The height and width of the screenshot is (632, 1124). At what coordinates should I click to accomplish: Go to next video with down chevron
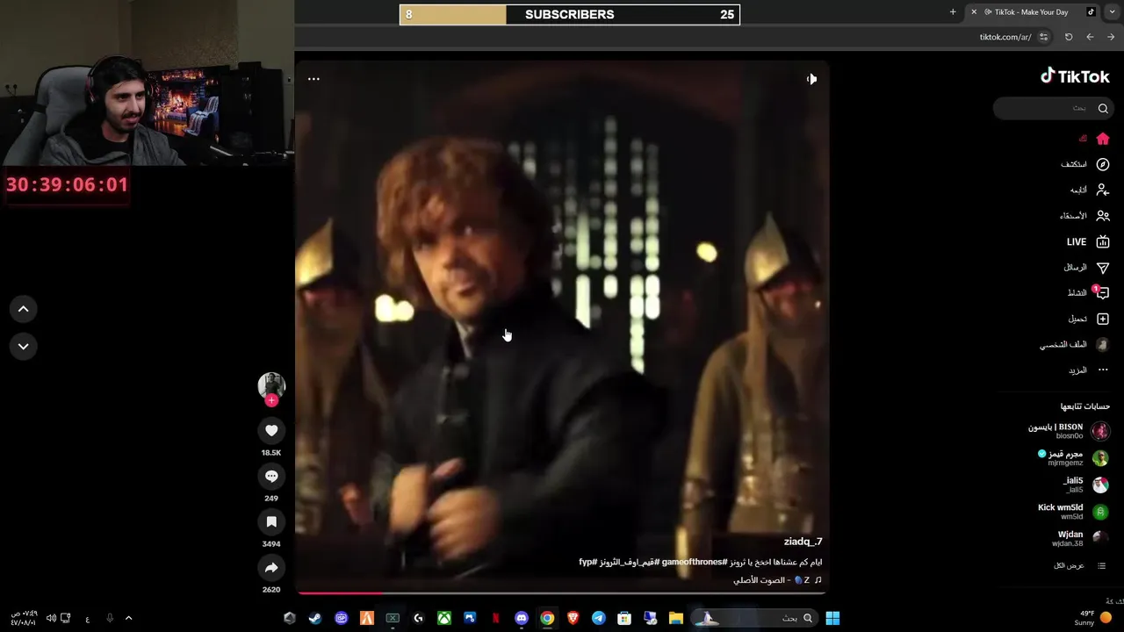[x=24, y=346]
